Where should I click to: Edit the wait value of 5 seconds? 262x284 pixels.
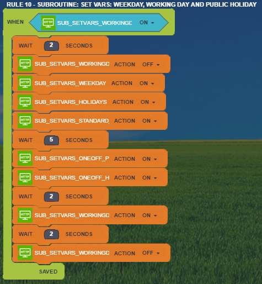51,140
